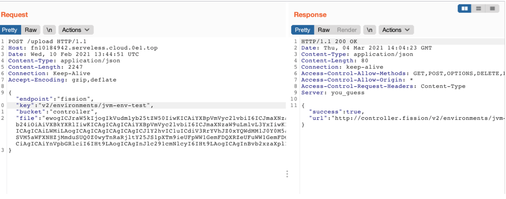Click the Response panel heading
This screenshot has height=199, width=506.
point(310,15)
